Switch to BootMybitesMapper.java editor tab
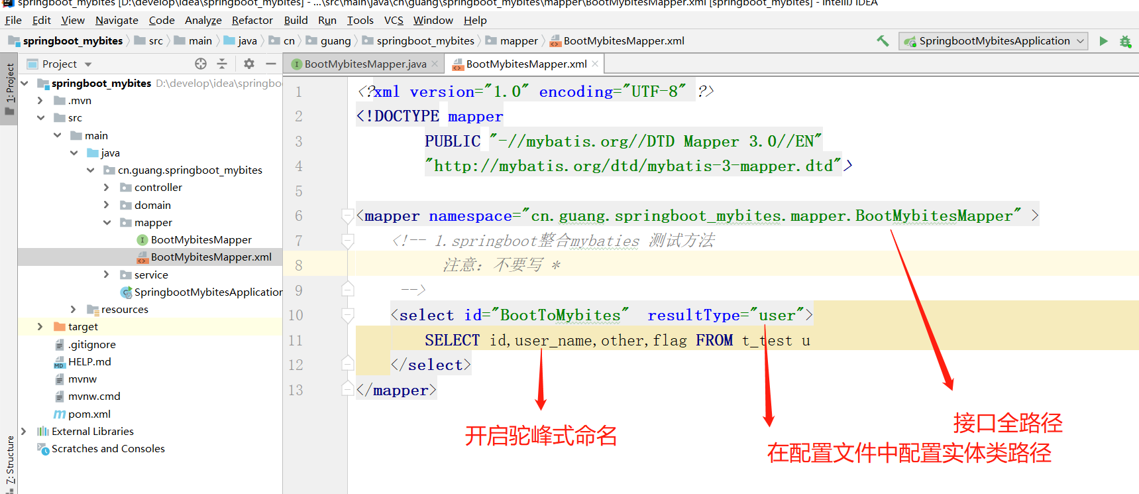The height and width of the screenshot is (494, 1139). pyautogui.click(x=364, y=64)
